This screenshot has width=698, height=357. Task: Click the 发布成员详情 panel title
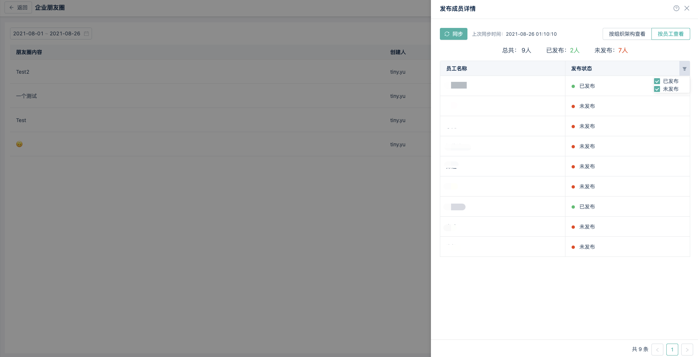click(458, 9)
